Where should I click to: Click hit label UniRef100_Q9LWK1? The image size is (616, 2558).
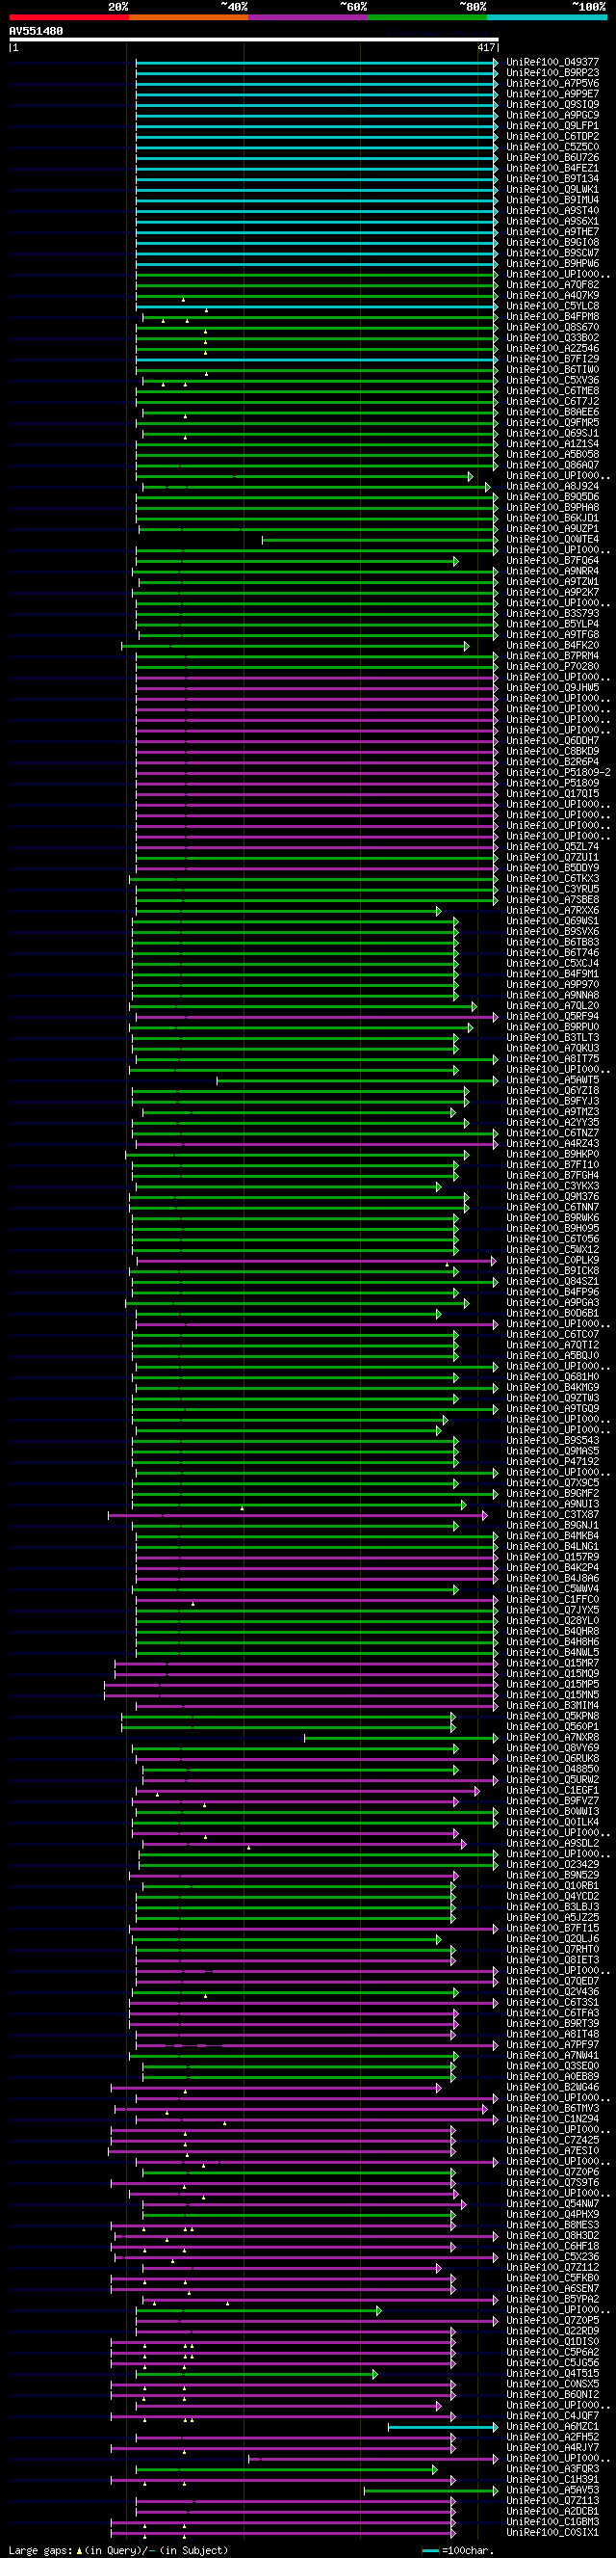click(x=552, y=189)
